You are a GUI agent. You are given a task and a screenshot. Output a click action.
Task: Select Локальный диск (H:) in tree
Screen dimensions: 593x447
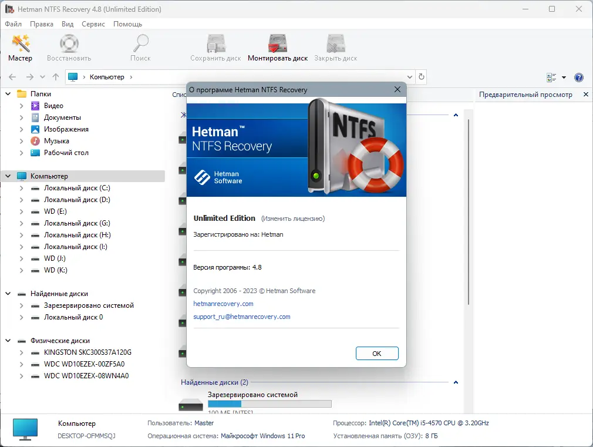click(x=77, y=235)
